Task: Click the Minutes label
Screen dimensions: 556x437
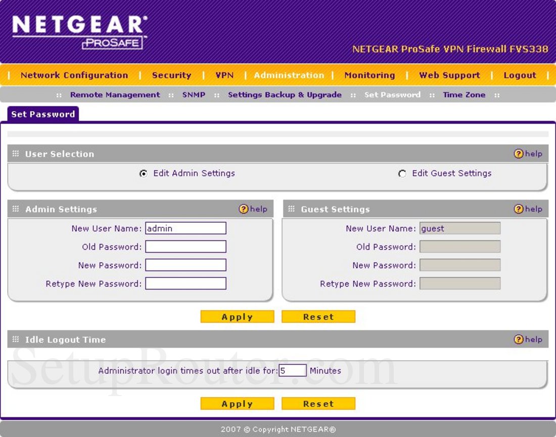Action: coord(326,371)
